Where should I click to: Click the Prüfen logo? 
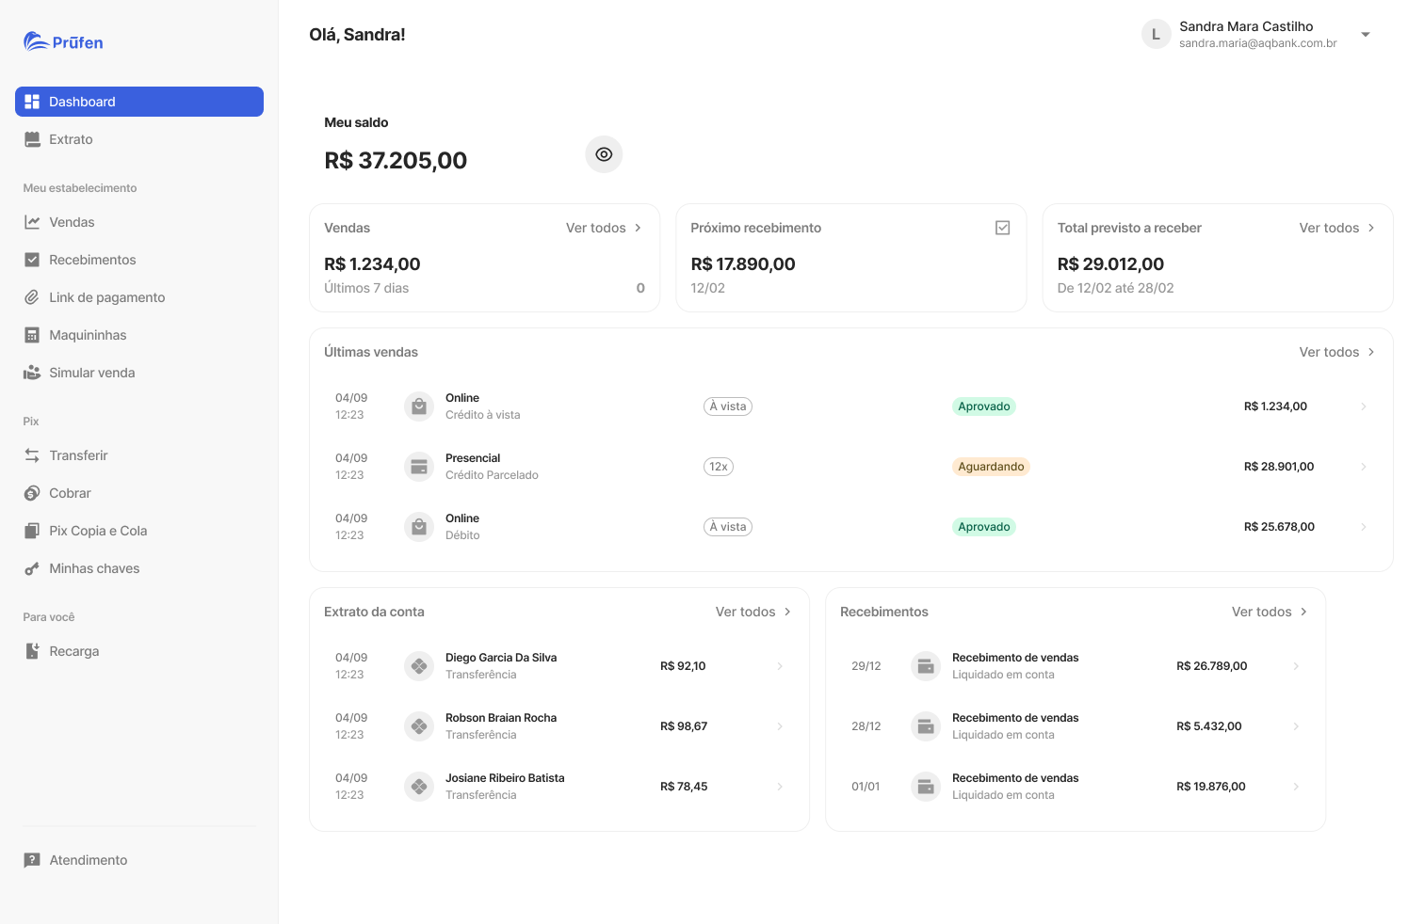point(63,41)
